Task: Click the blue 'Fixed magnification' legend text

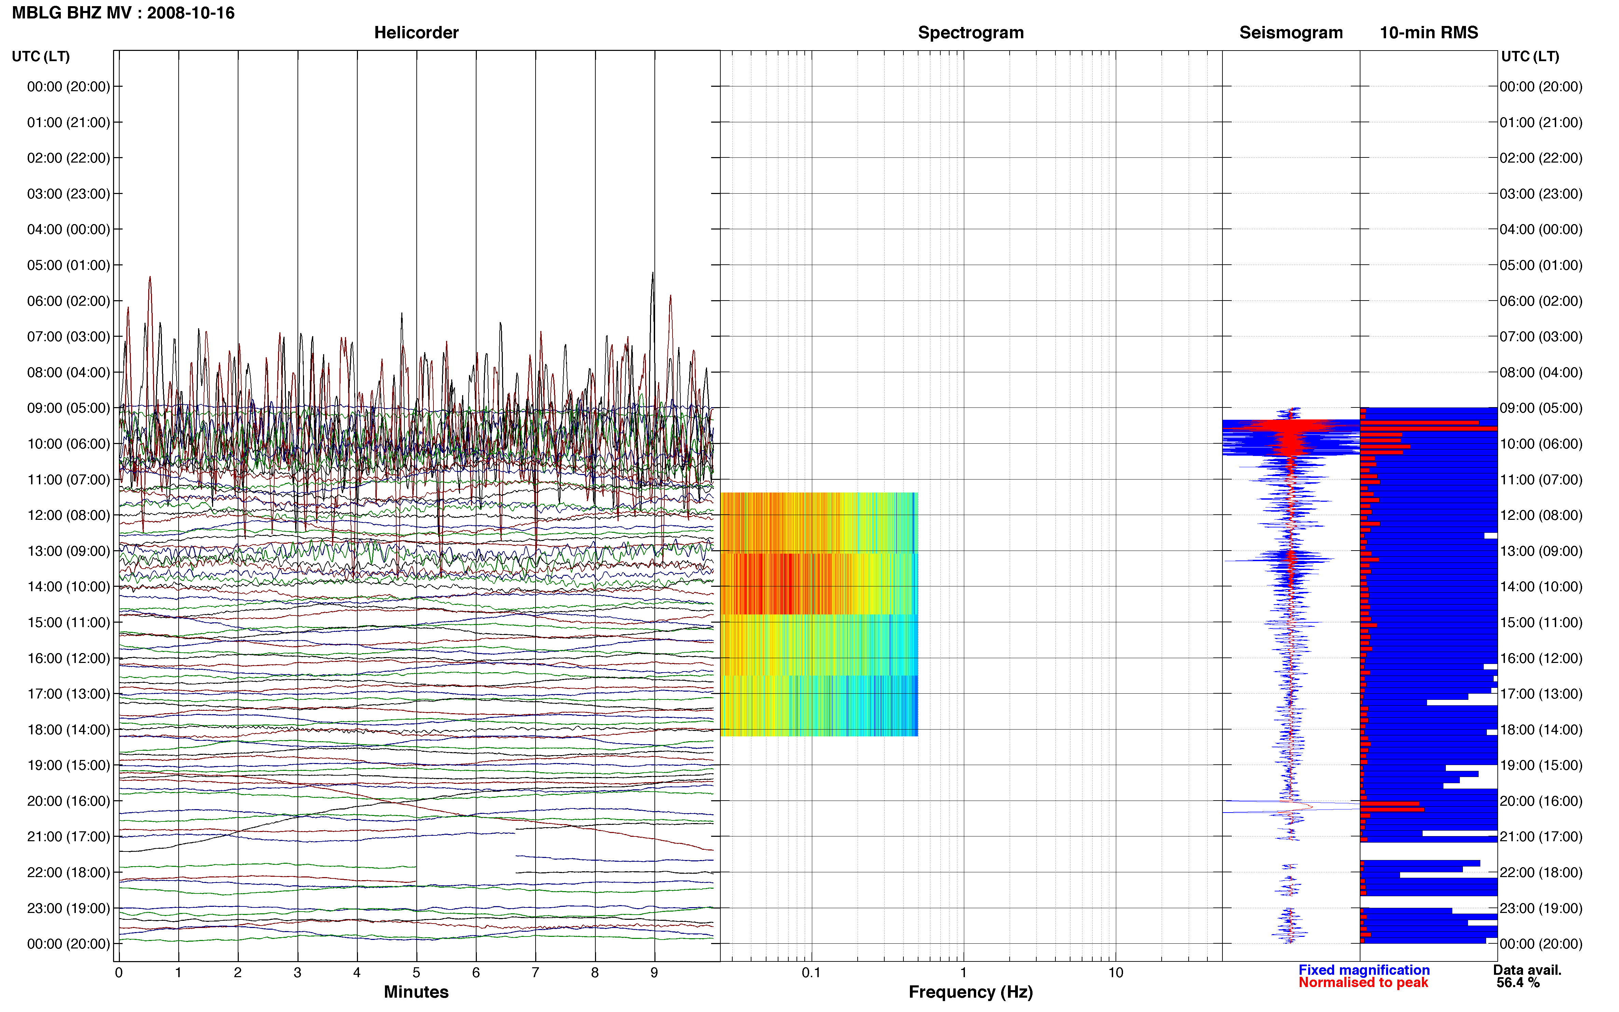Action: coord(1364,970)
